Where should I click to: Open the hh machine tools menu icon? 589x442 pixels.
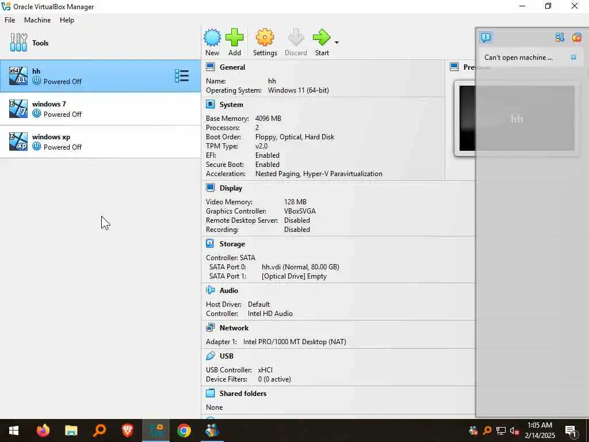tap(182, 76)
